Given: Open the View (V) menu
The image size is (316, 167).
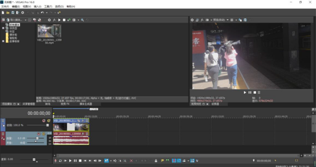Looking at the screenshot, I should 27,7.
